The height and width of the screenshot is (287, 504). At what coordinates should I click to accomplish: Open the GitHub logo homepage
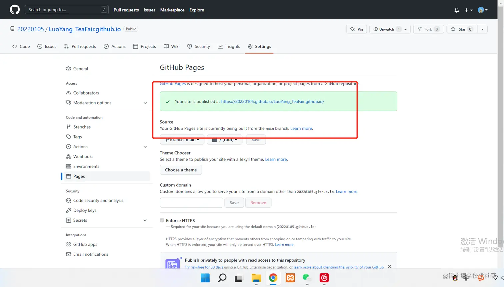pyautogui.click(x=15, y=10)
